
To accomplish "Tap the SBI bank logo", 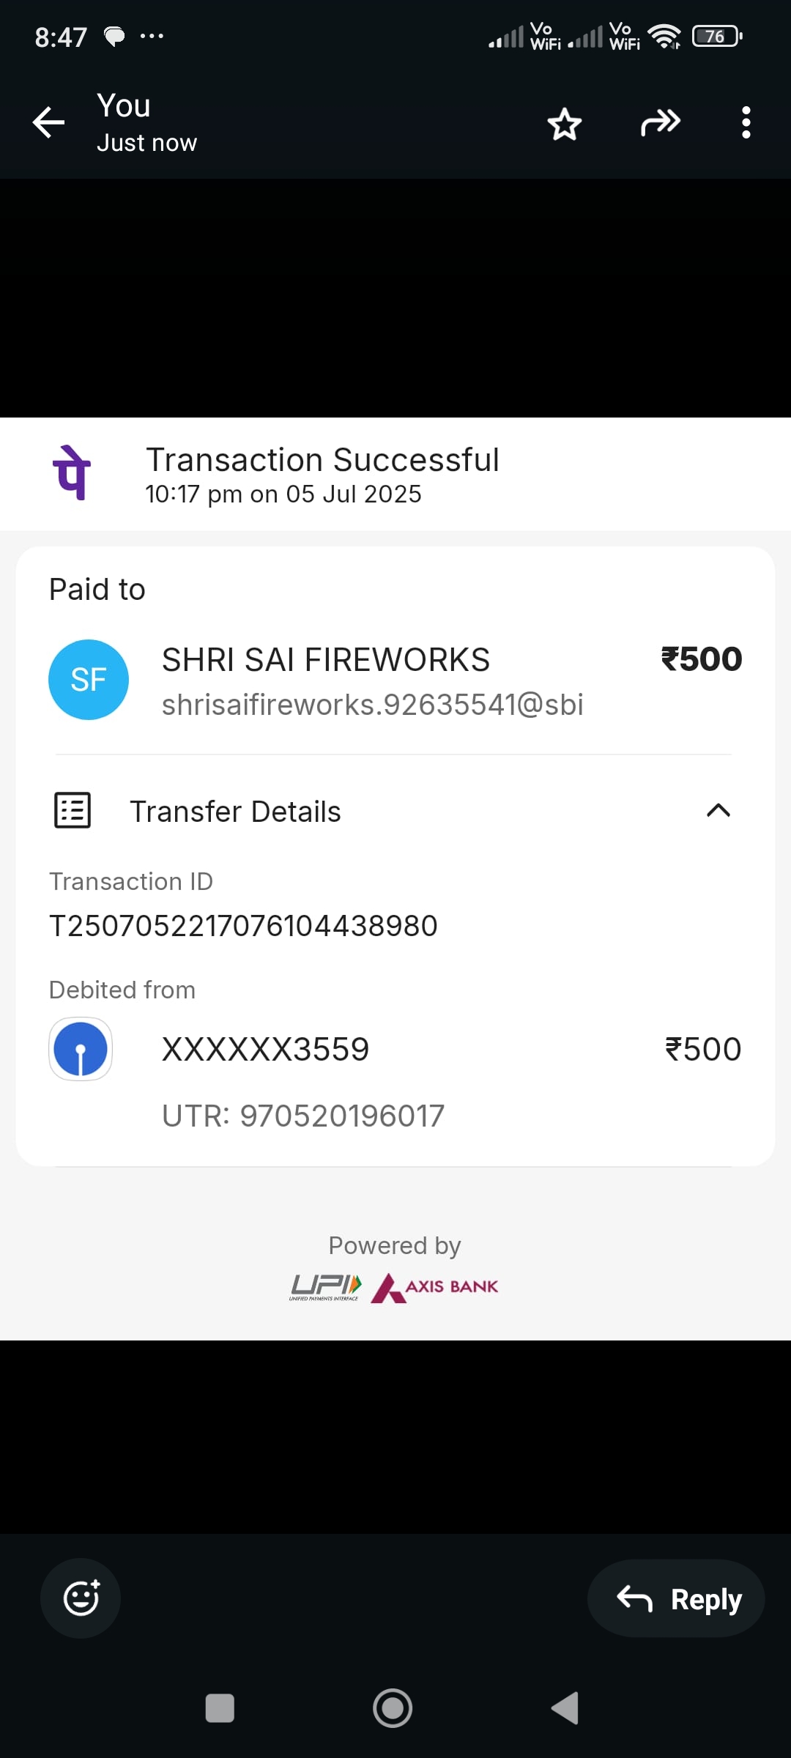I will click(x=81, y=1049).
